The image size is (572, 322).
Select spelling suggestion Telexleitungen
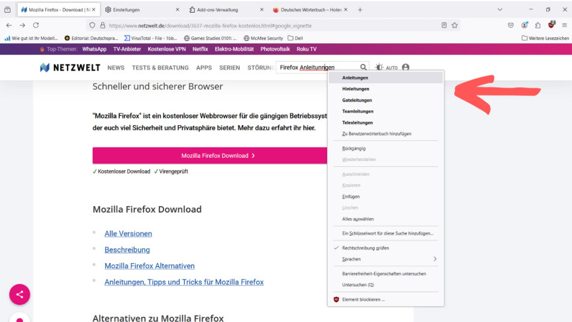click(x=385, y=123)
